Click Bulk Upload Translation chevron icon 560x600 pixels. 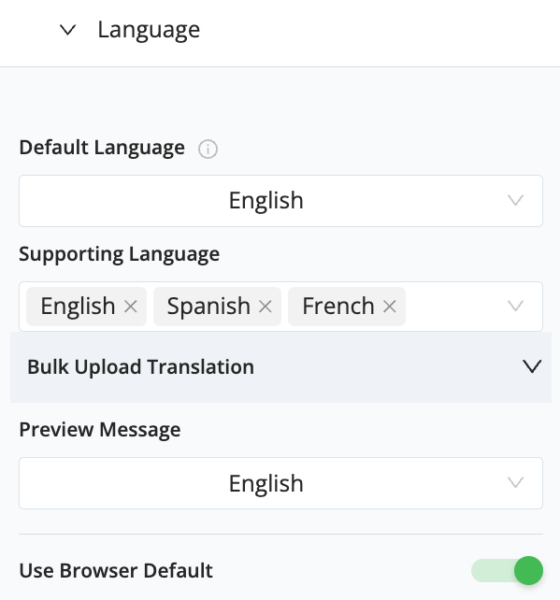pyautogui.click(x=532, y=366)
